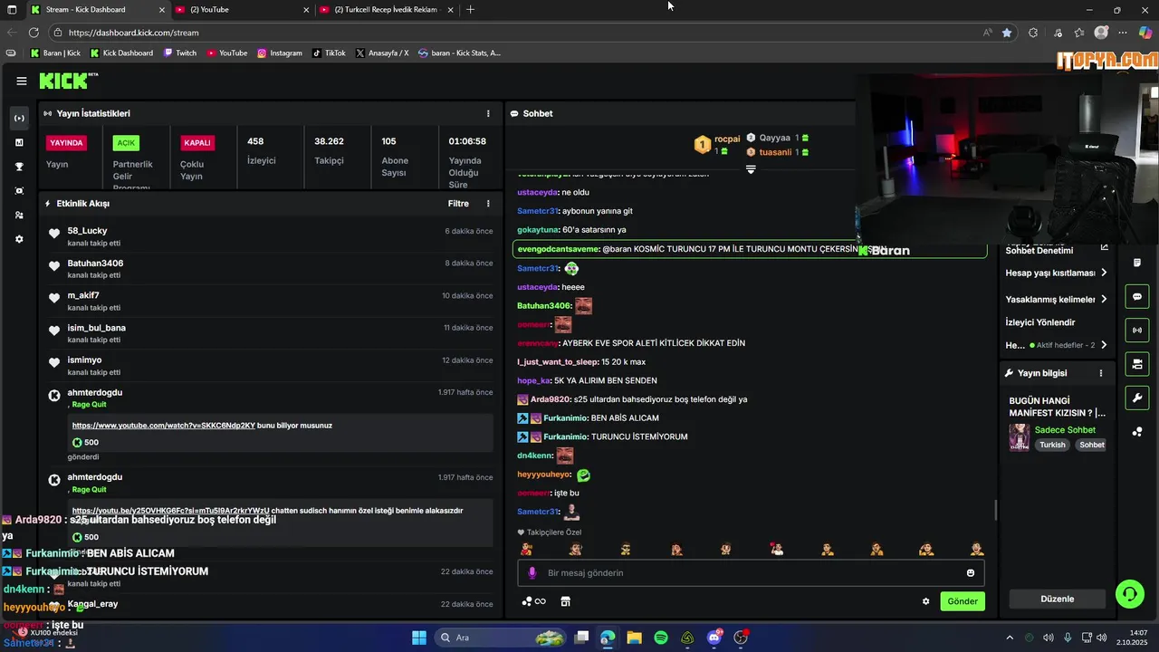1159x652 pixels.
Task: Toggle the broadcast signal icon in right rail
Action: point(1137,331)
